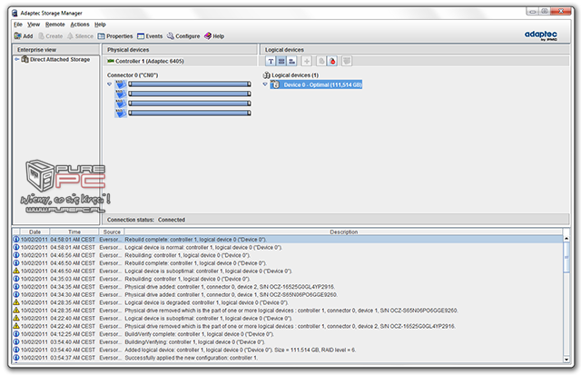Click info icon of 04:35:03 Rebuilding event
The image size is (581, 375).
(16, 279)
